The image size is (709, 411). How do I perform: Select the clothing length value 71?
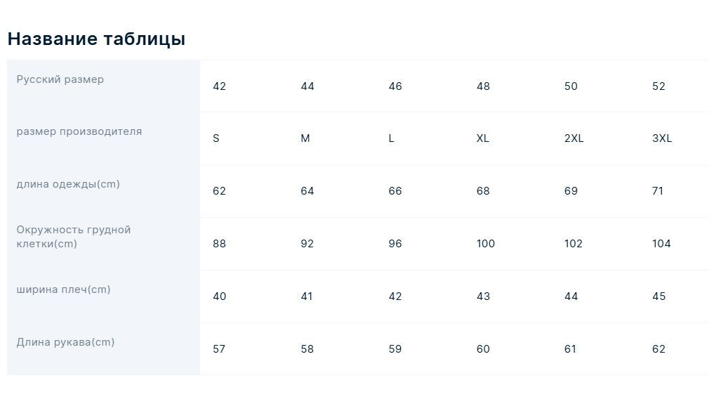point(658,191)
